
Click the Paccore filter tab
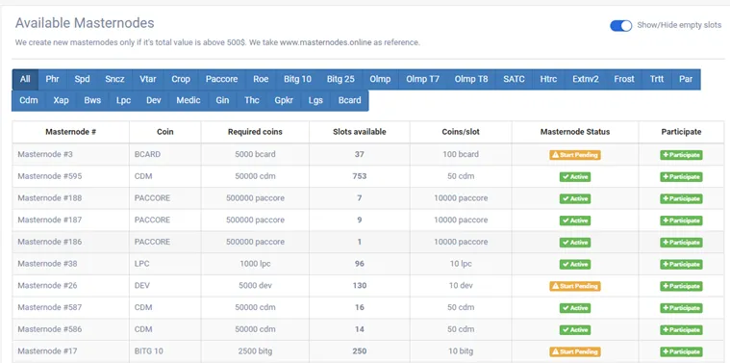click(x=221, y=79)
